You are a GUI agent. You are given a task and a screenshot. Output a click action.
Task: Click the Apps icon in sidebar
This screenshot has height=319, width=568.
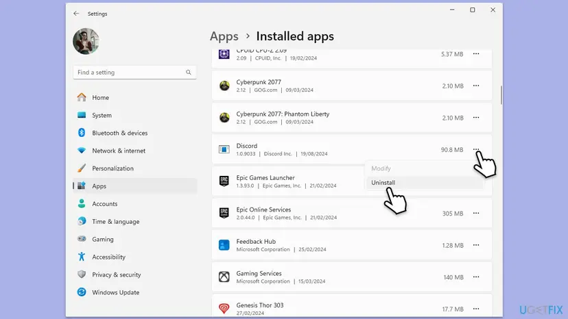tap(82, 186)
